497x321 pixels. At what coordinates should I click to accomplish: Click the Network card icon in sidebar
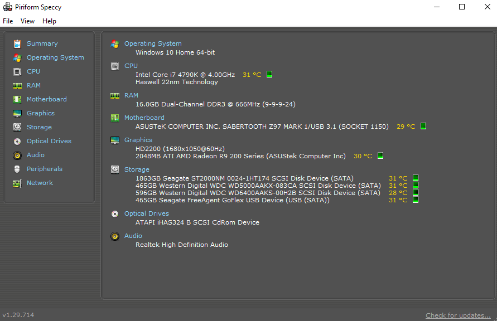[x=17, y=183]
